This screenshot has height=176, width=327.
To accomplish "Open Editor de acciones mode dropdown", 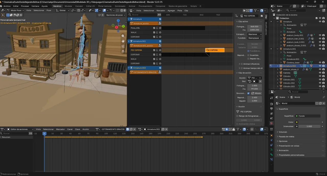I will [20, 129].
